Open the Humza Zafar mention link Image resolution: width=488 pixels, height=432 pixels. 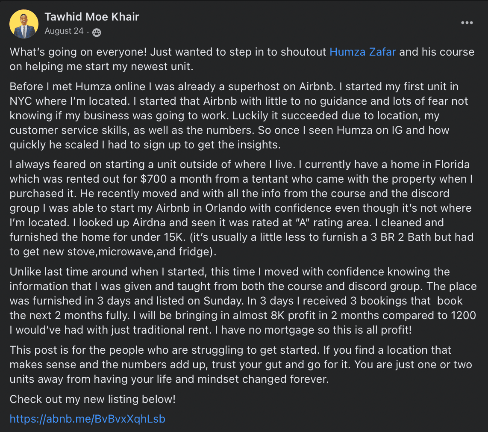(363, 52)
